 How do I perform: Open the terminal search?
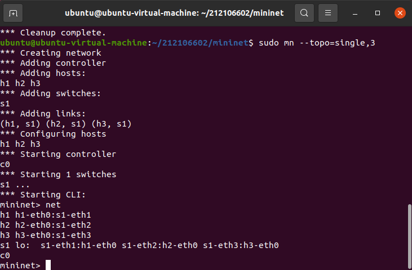(x=304, y=13)
